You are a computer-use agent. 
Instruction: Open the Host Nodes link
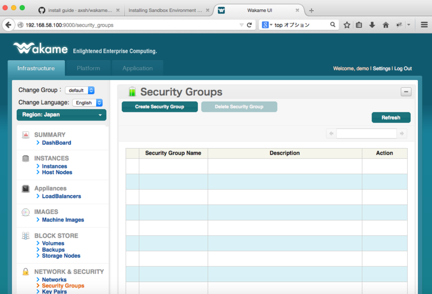coord(57,172)
